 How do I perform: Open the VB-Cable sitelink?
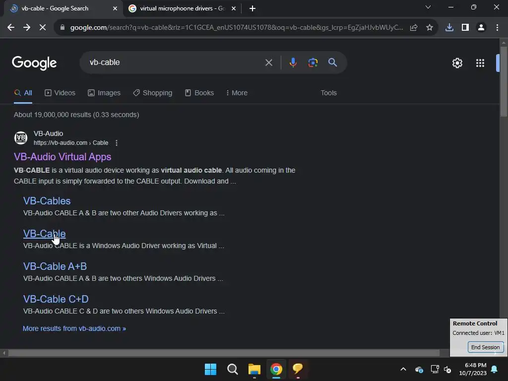coord(44,234)
